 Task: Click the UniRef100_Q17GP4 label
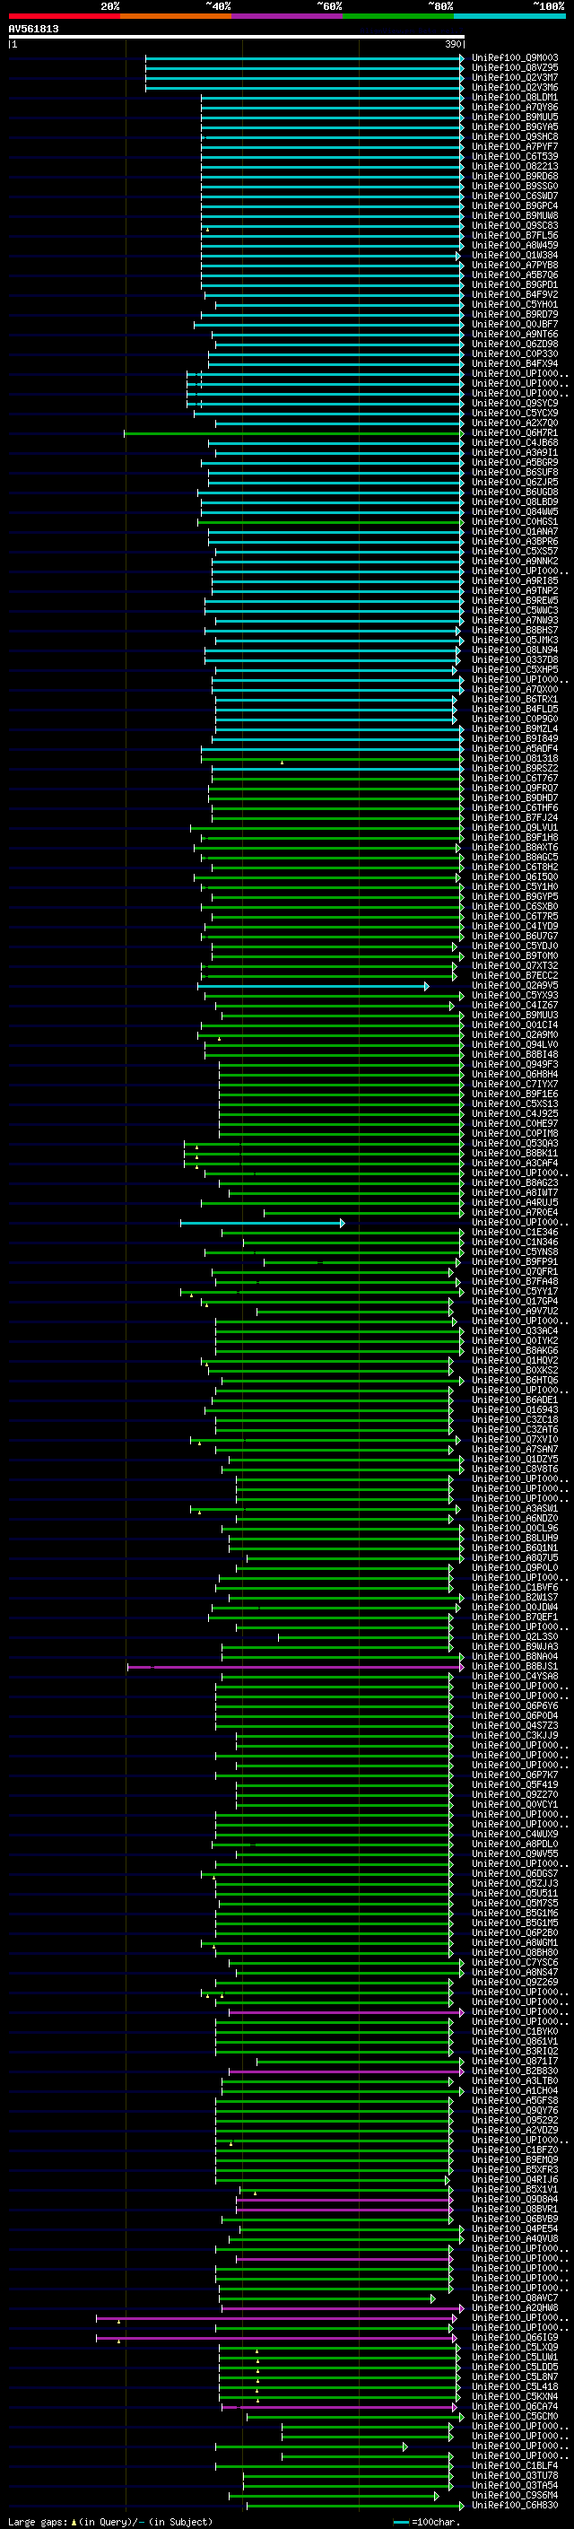tap(515, 1301)
